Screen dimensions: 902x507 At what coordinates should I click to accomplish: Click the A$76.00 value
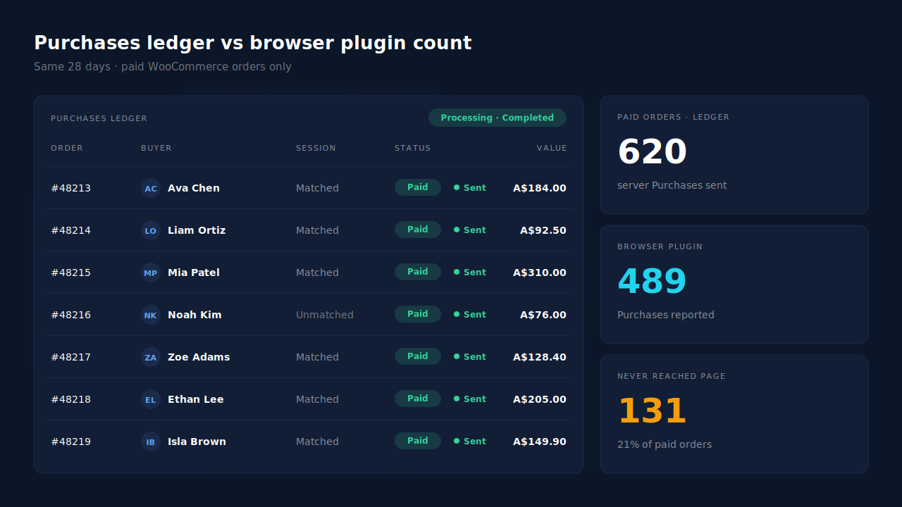[543, 315]
